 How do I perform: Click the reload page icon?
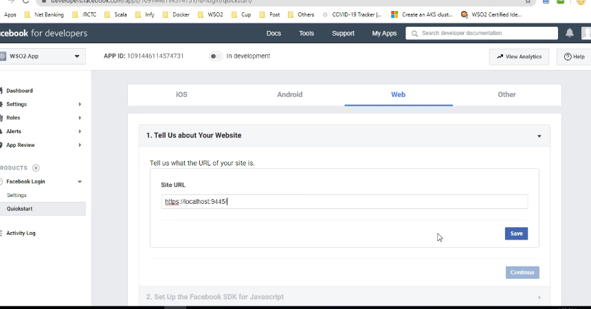[25, 1]
